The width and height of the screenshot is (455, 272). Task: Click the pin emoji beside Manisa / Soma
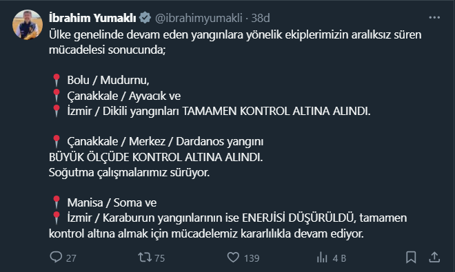tap(57, 202)
